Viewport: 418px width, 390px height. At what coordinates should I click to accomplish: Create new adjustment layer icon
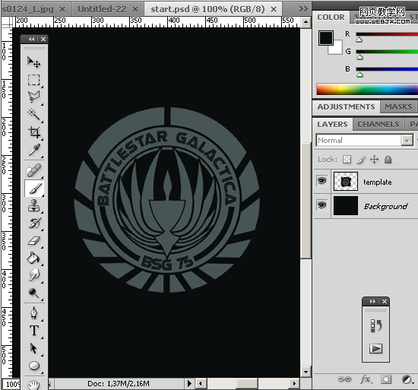point(407,379)
